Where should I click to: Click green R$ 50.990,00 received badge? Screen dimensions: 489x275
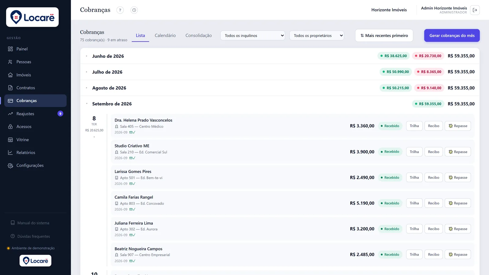pyautogui.click(x=395, y=72)
